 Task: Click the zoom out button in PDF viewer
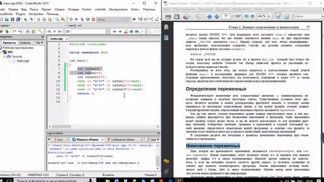click(x=247, y=16)
